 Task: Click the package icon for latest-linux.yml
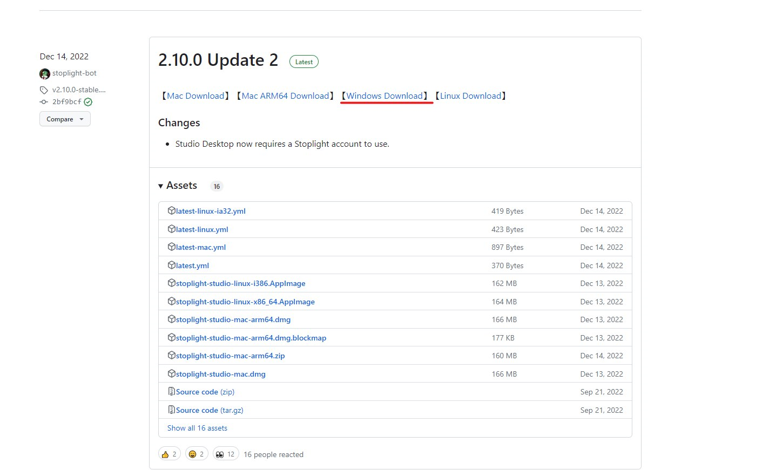pyautogui.click(x=172, y=229)
